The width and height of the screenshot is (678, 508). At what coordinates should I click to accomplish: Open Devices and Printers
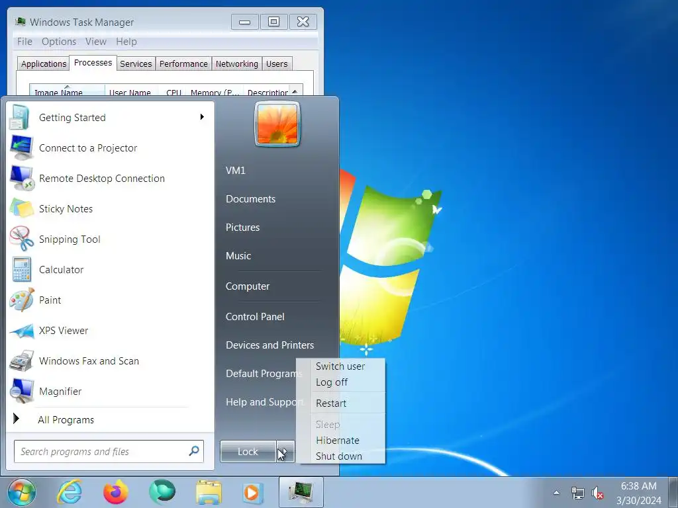click(x=270, y=345)
